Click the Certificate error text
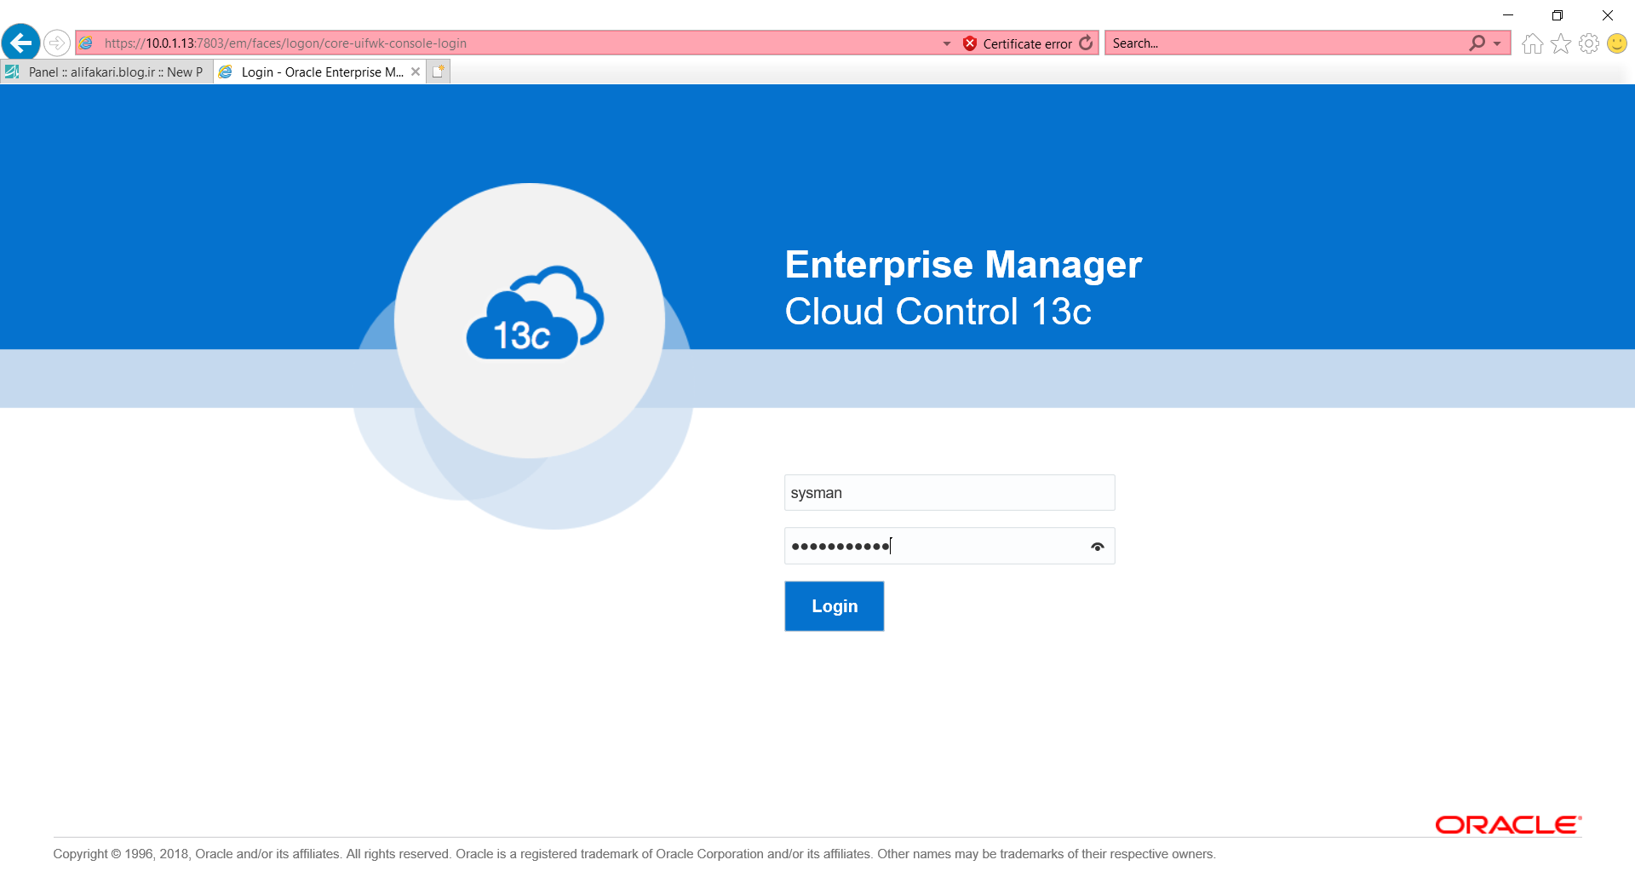This screenshot has height=877, width=1635. [1027, 43]
